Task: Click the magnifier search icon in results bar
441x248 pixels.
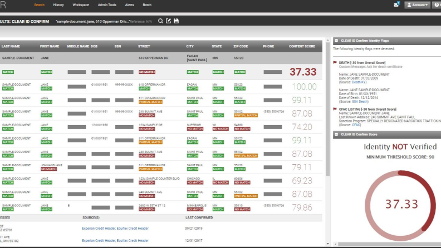Action: pyautogui.click(x=160, y=21)
